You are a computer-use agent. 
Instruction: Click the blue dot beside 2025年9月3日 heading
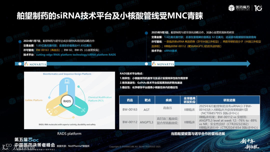pyautogui.click(x=146, y=33)
